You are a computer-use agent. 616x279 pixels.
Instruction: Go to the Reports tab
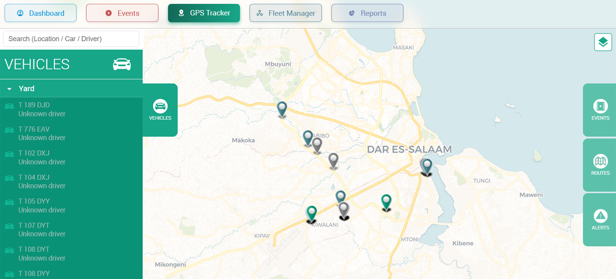(367, 13)
